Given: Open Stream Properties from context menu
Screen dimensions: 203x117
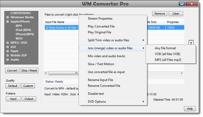Looking at the screenshot, I should tap(100, 19).
